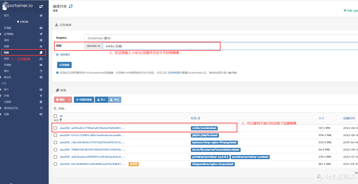Click the portainer/portainer-ce:latest tag
The height and width of the screenshot is (184, 358).
point(250,157)
